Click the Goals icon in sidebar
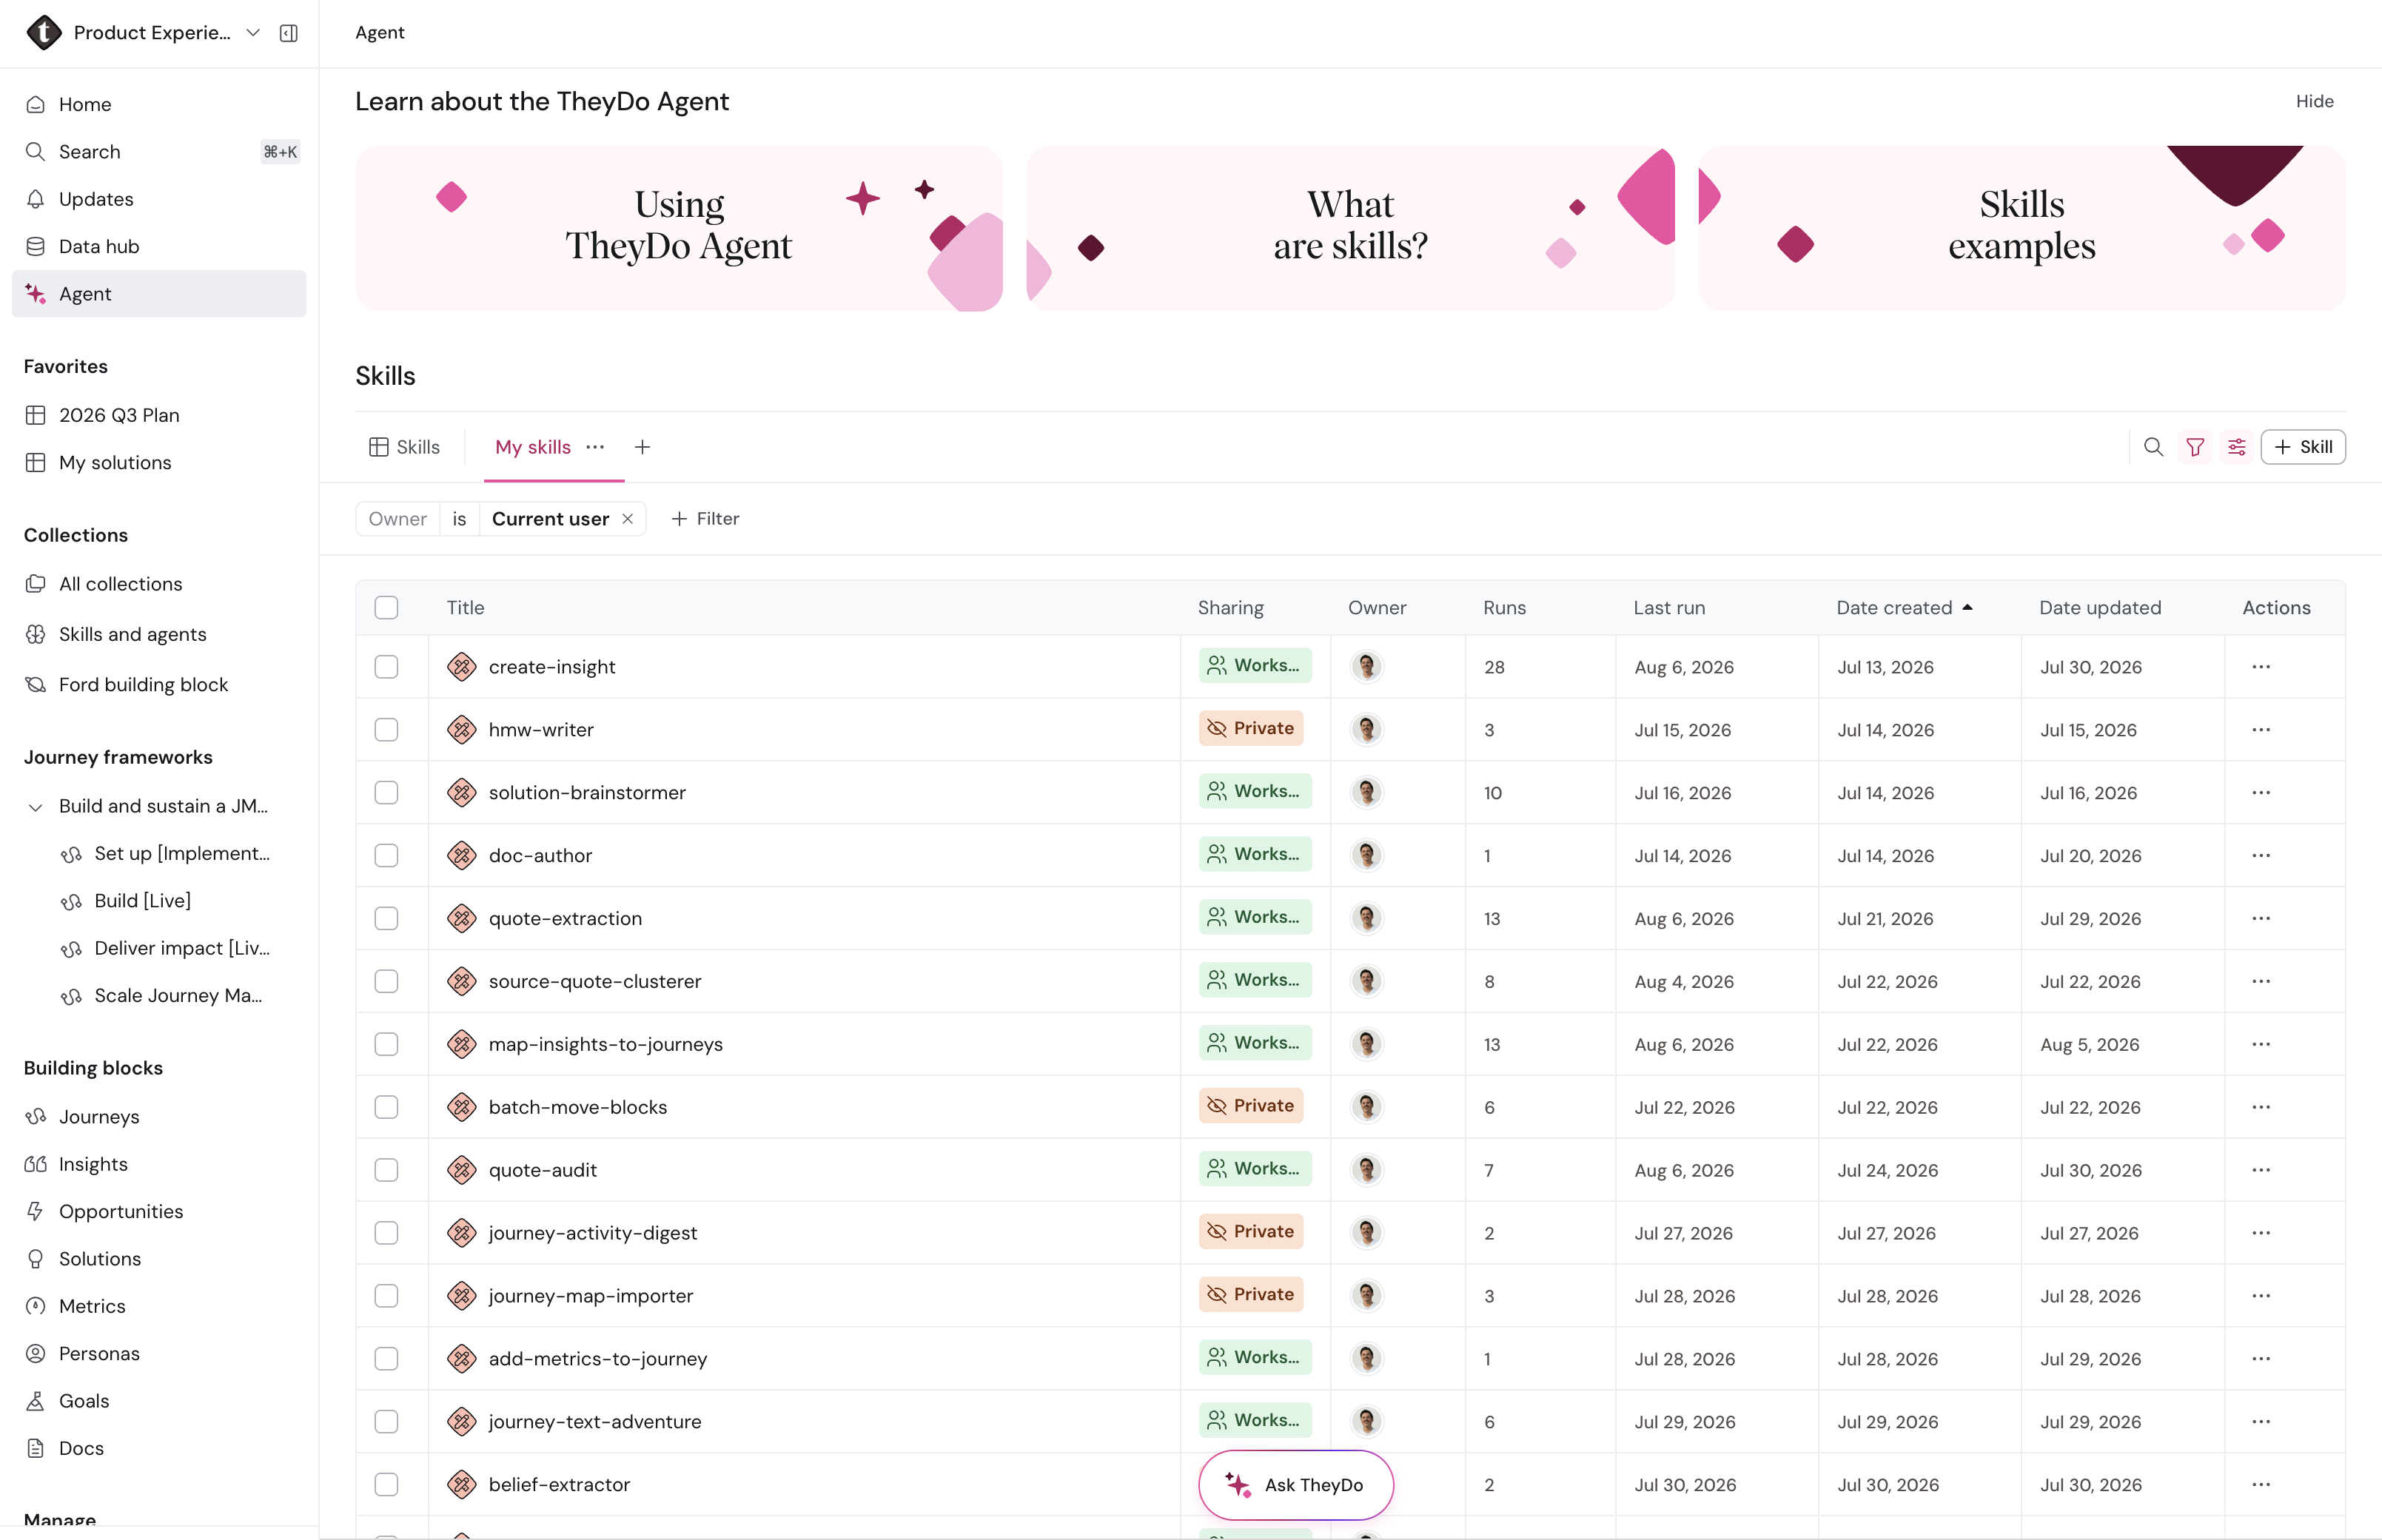2382x1540 pixels. [x=36, y=1401]
